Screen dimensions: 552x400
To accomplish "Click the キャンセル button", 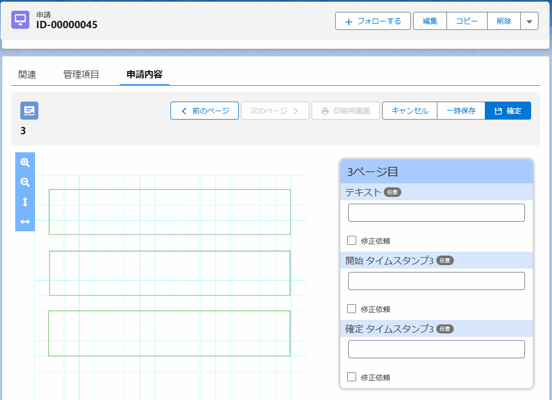I will tap(410, 111).
